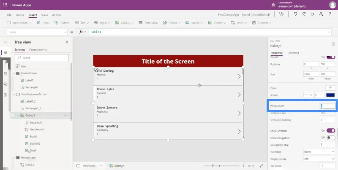This screenshot has height=170, width=338.
Task: Open the Media sidebar icon
Action: point(5,84)
